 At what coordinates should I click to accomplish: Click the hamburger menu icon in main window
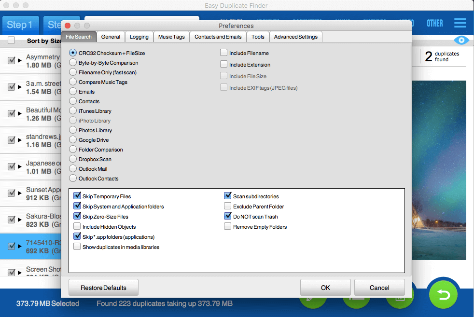[460, 23]
